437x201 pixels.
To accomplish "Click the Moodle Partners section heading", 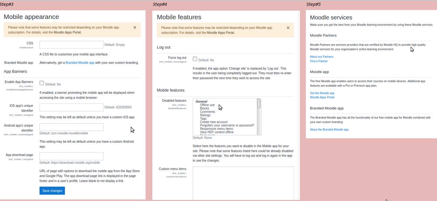I will 323,35.
